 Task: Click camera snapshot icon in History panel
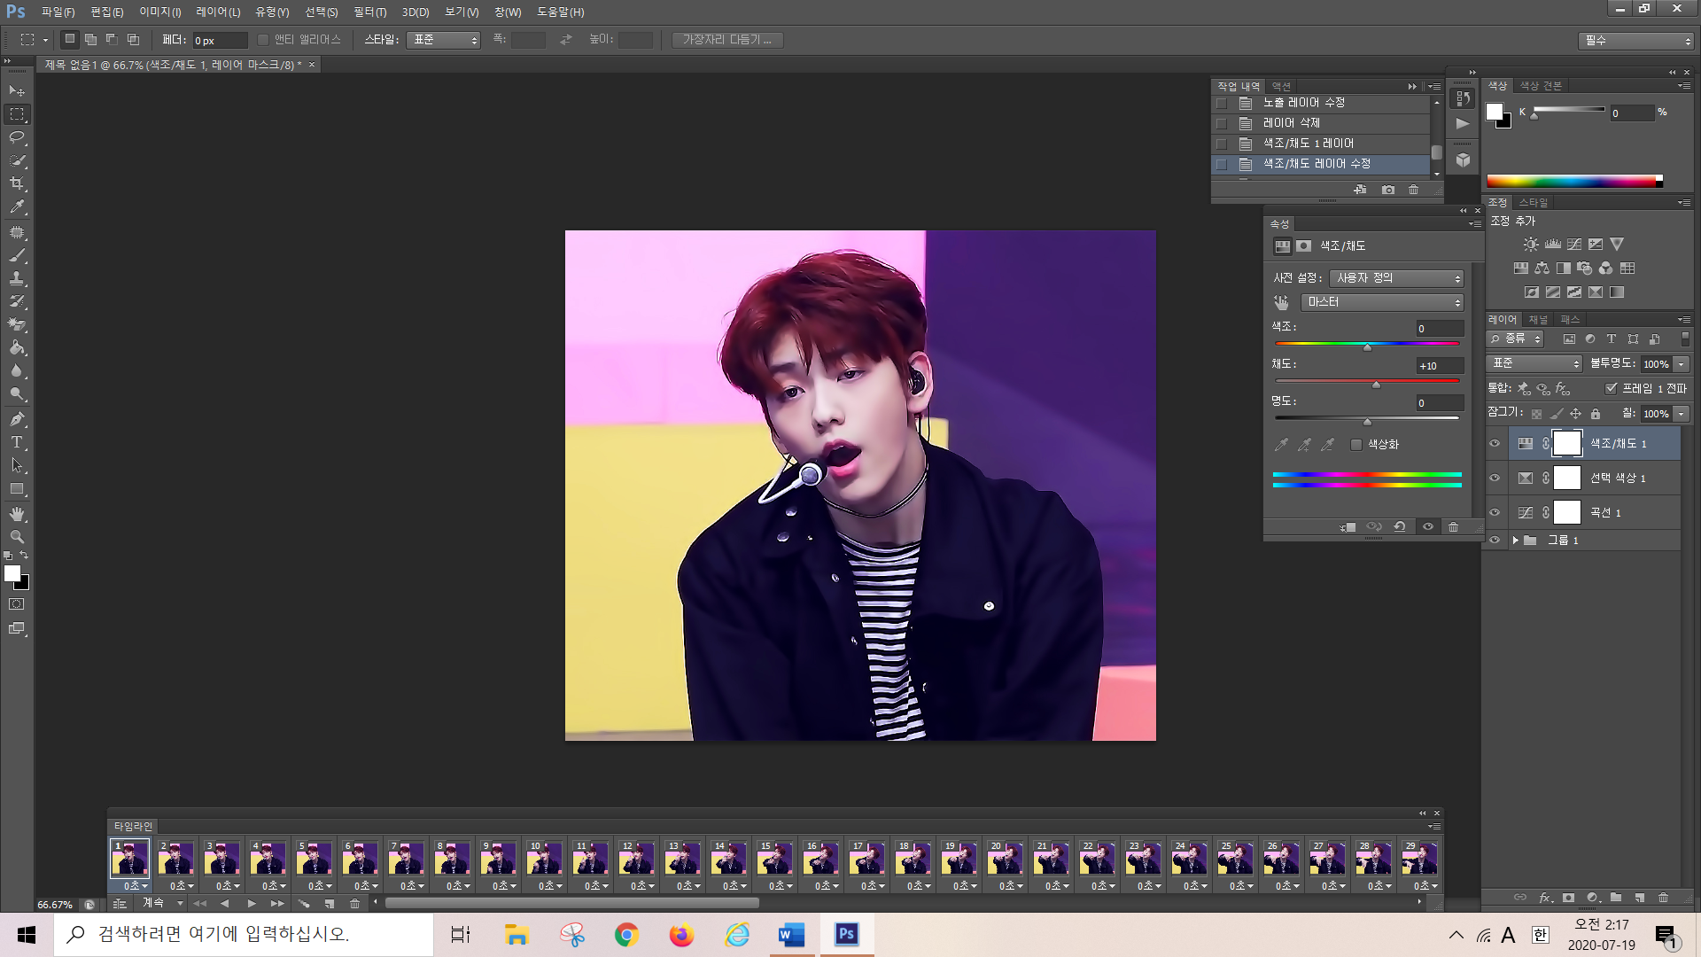point(1388,190)
